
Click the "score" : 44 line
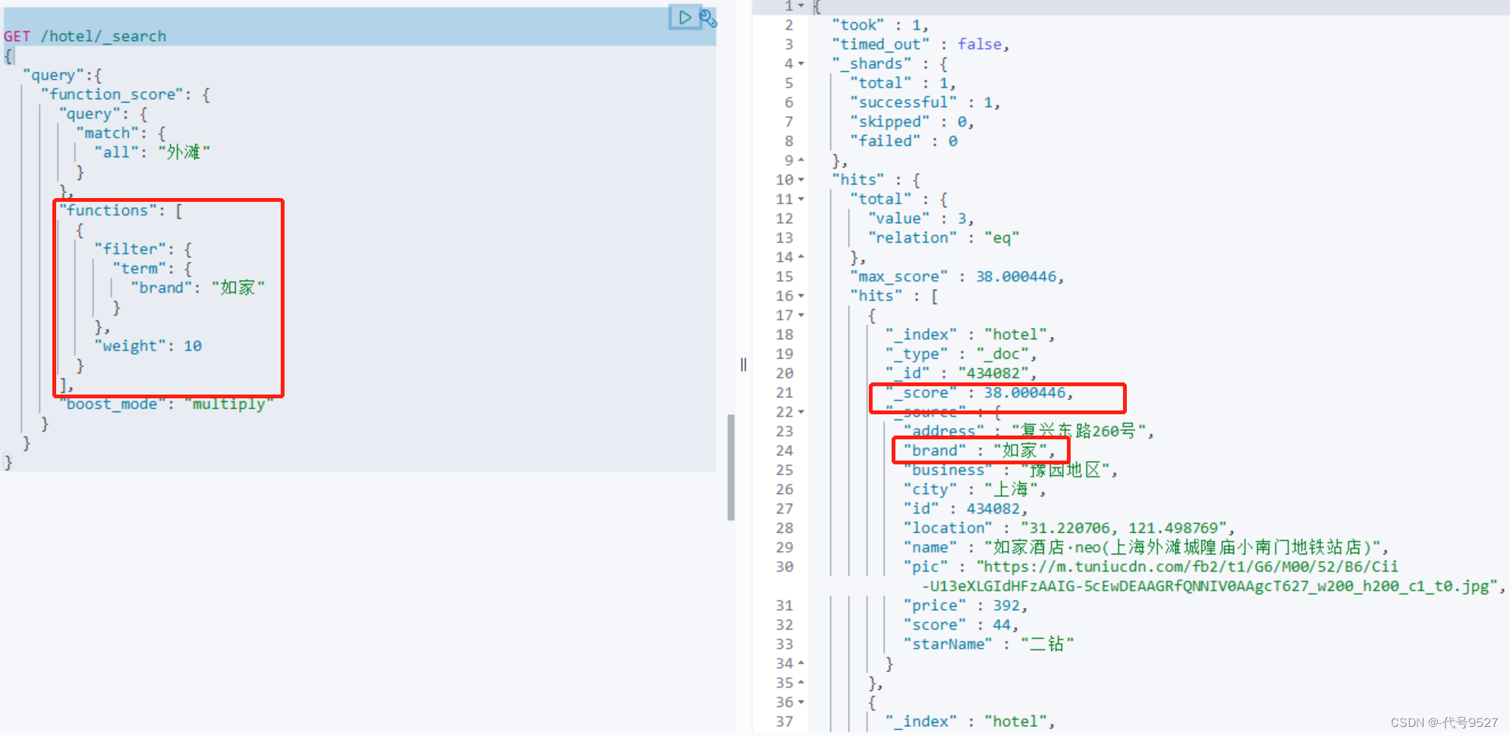coord(961,625)
